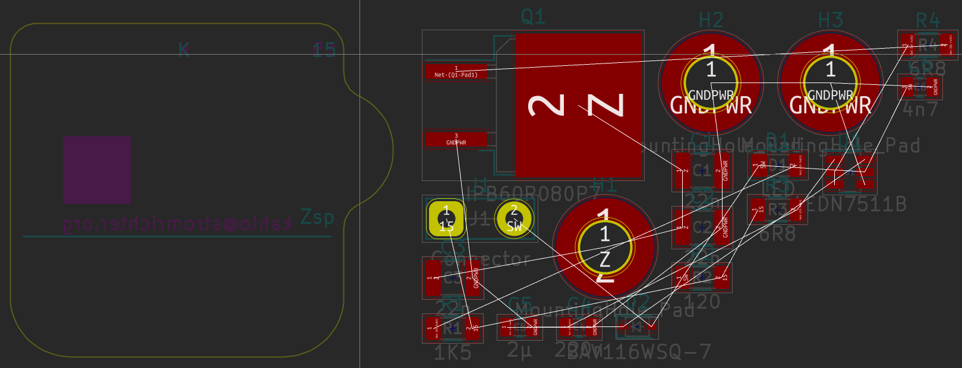Image resolution: width=962 pixels, height=368 pixels.
Task: Select the Zsp text label
Action: [317, 217]
